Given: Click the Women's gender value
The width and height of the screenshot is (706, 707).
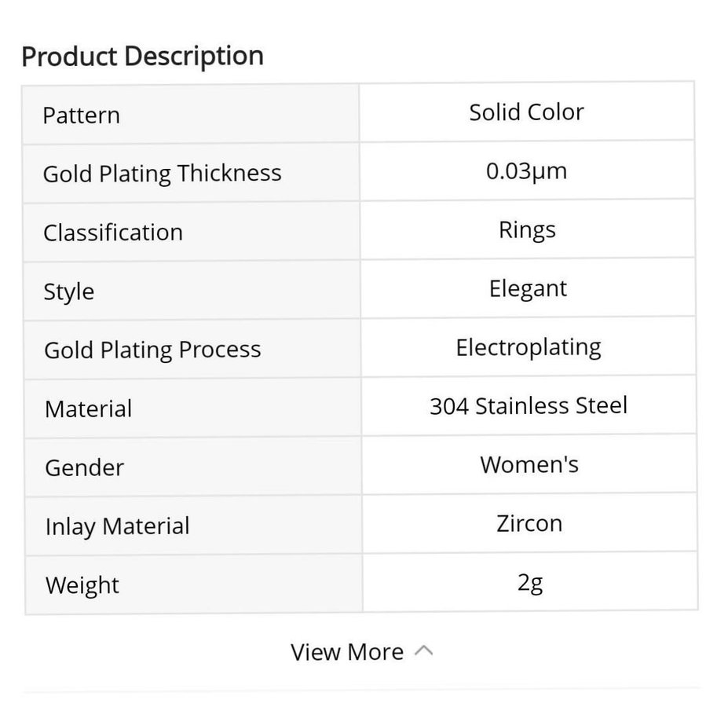Looking at the screenshot, I should 529,464.
